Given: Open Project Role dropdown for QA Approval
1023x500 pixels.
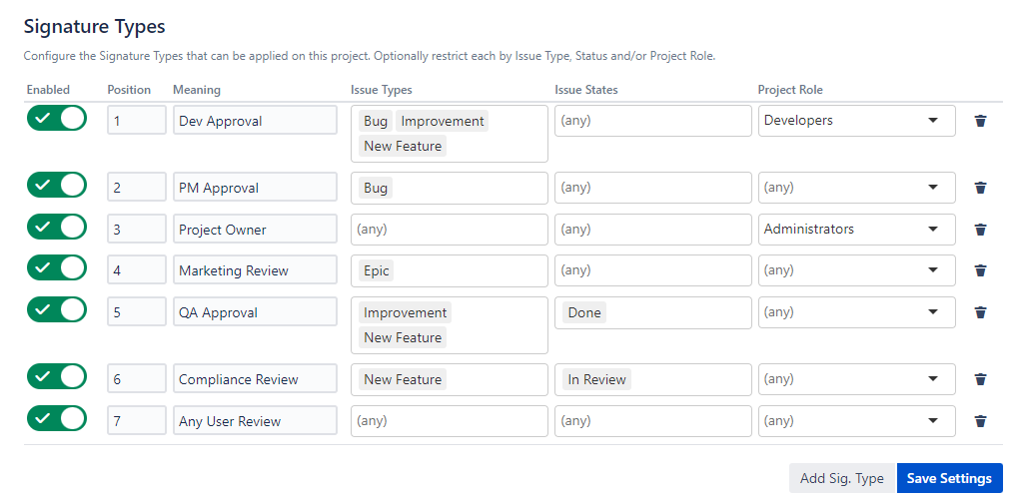Looking at the screenshot, I should 856,312.
